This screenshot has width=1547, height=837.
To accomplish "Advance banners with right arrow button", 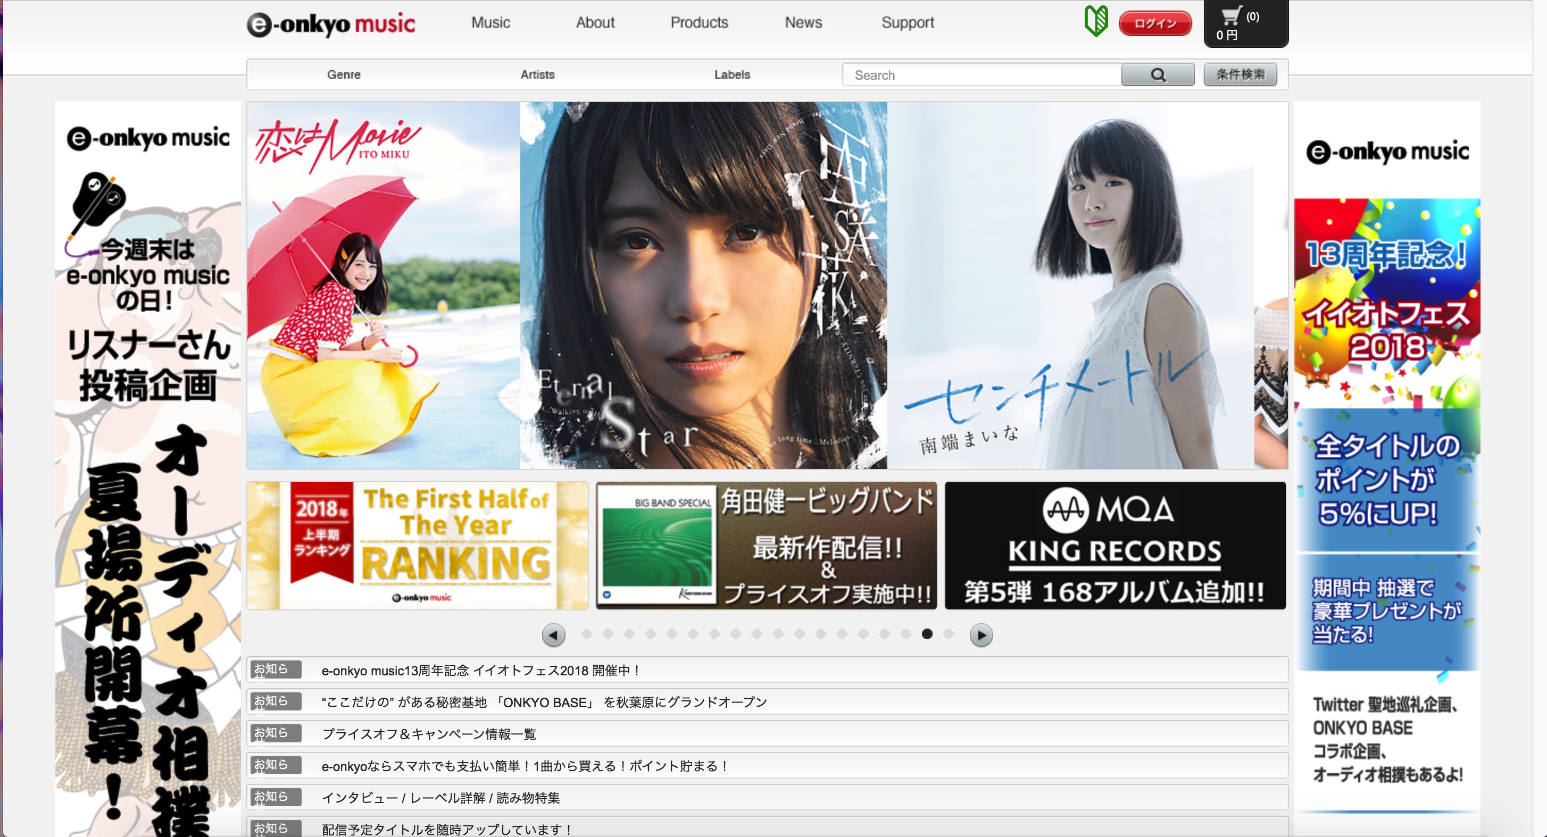I will 980,634.
